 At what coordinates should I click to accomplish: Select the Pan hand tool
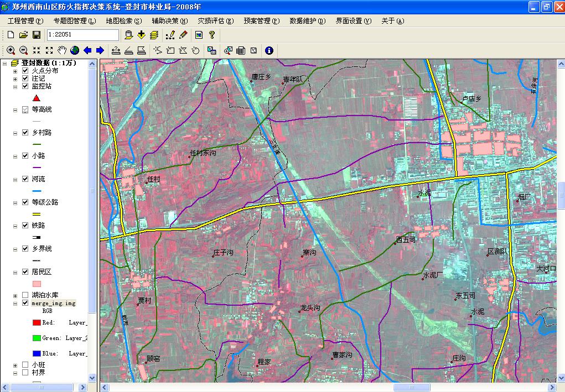click(x=62, y=50)
